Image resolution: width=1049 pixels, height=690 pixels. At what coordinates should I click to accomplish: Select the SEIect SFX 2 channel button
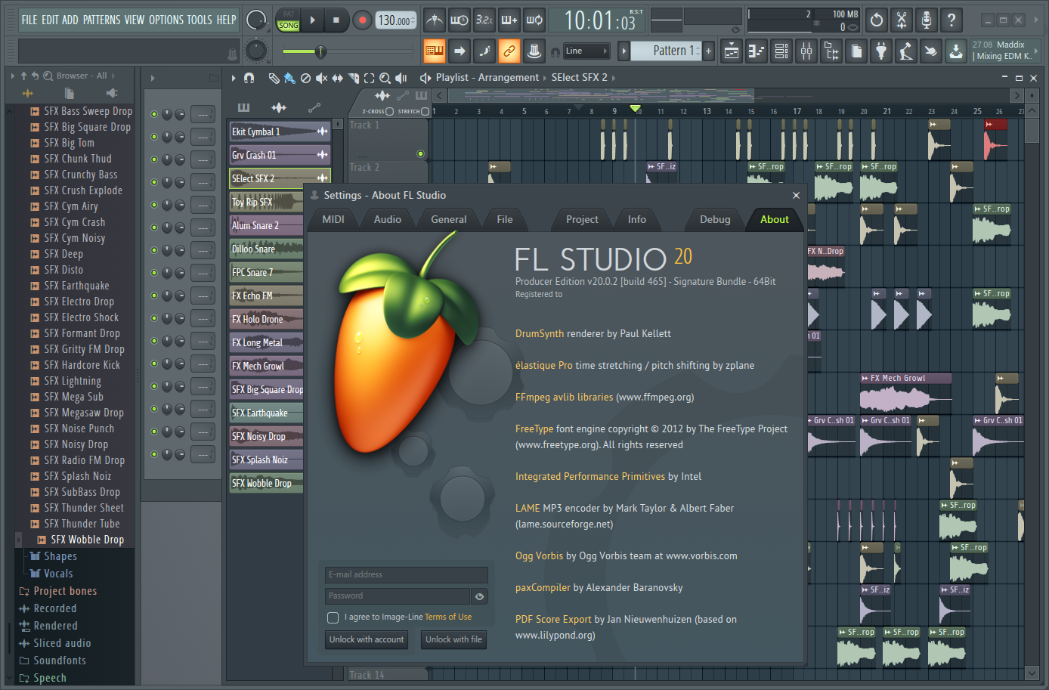click(280, 178)
